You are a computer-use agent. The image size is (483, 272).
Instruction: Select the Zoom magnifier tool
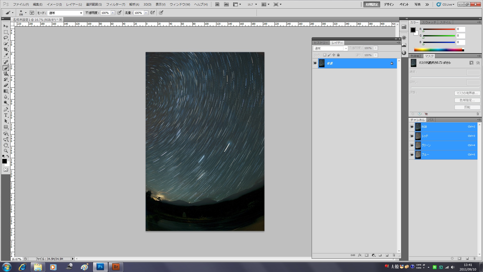pos(6,151)
